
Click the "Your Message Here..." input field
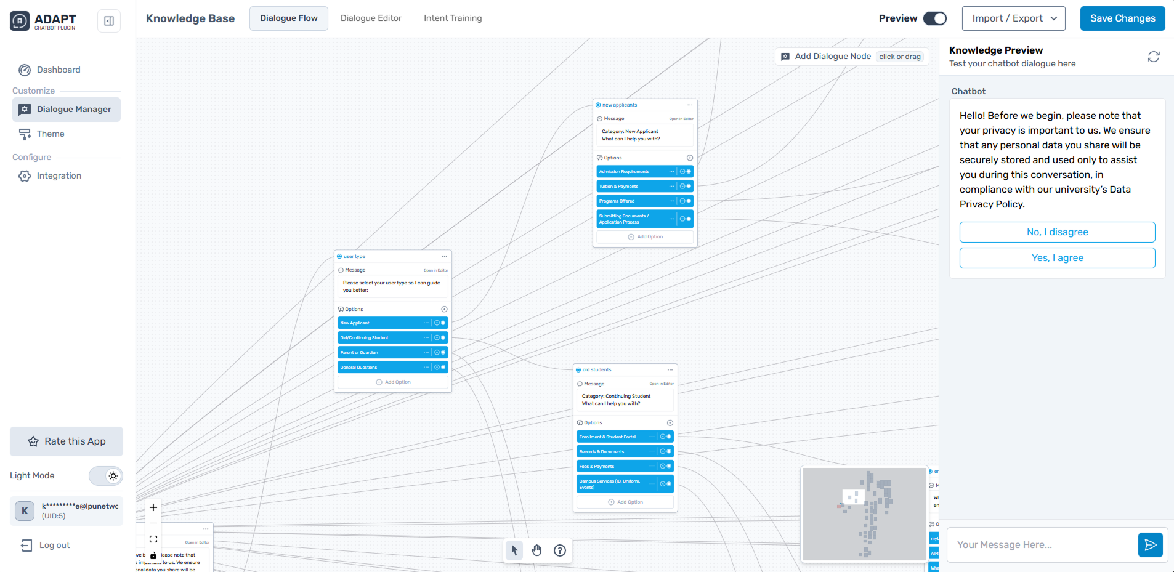[x=1042, y=545]
